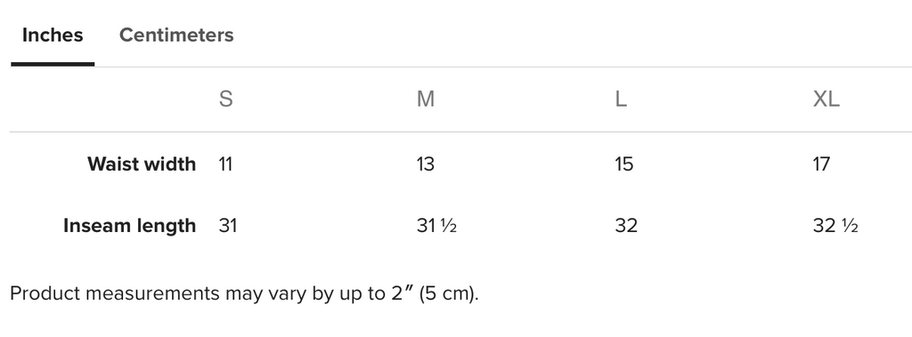Click the 2″ variance figure in note

[402, 293]
